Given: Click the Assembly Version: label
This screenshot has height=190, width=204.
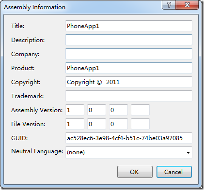Looking at the screenshot, I should [37, 110].
